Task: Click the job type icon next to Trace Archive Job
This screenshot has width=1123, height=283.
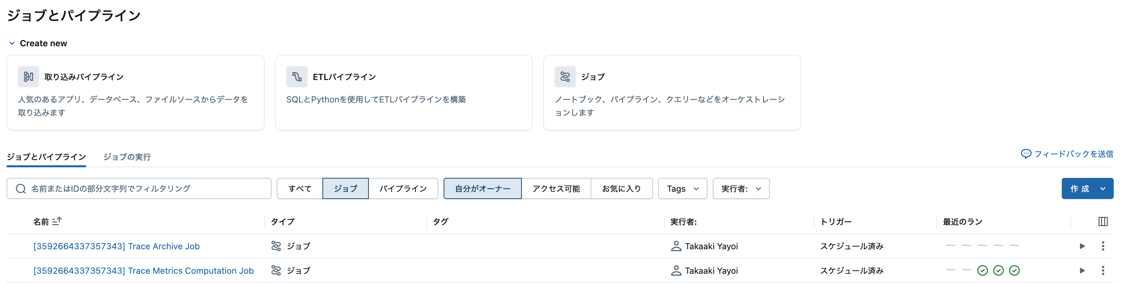Action: pos(276,246)
